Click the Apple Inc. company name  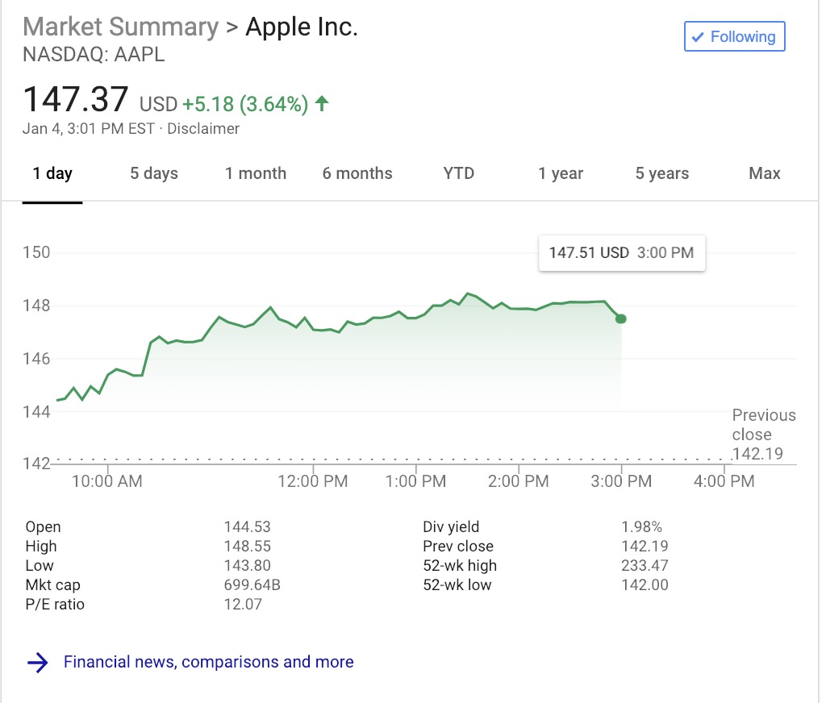click(301, 27)
